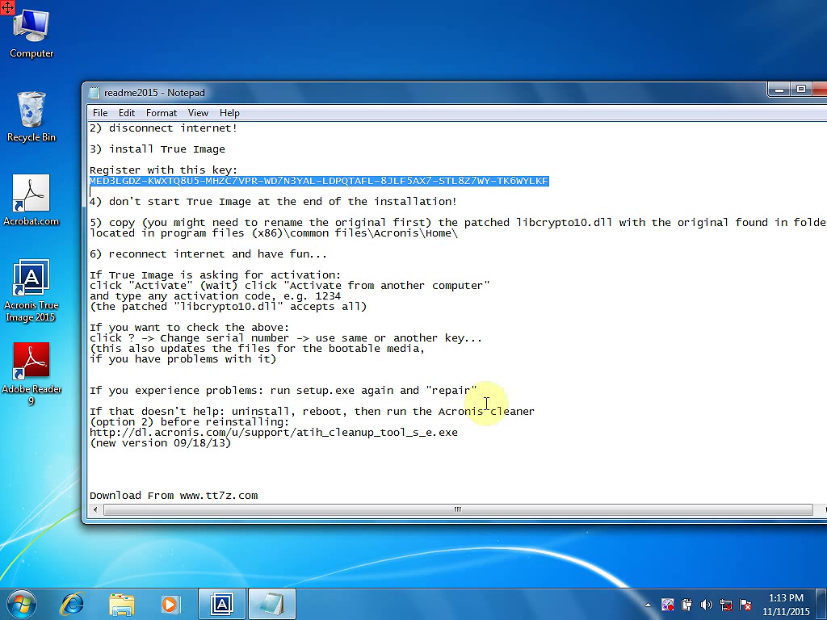Click line "If you experience problems: run setup.exe"
Screen dimensions: 827x620
pyautogui.click(x=283, y=391)
